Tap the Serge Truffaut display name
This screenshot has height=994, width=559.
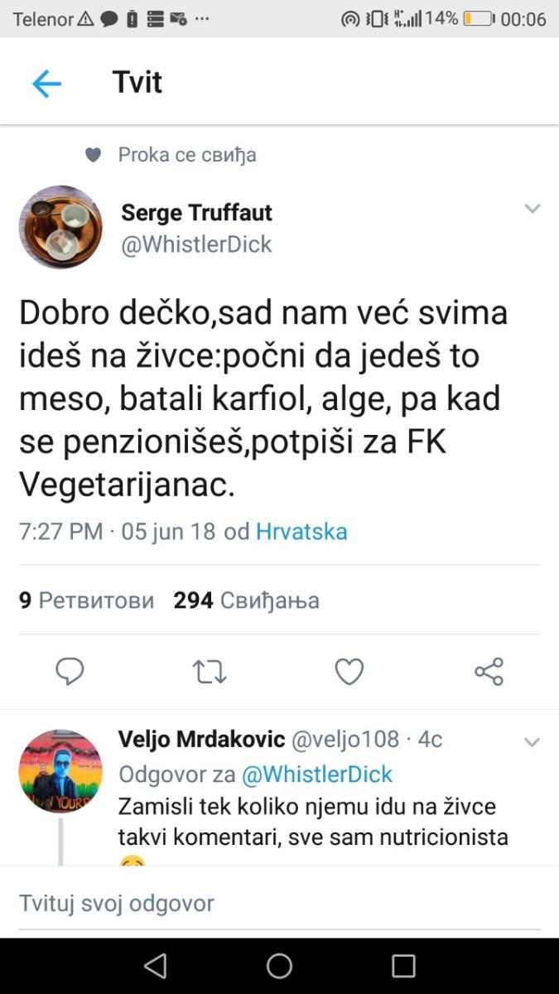coord(196,213)
